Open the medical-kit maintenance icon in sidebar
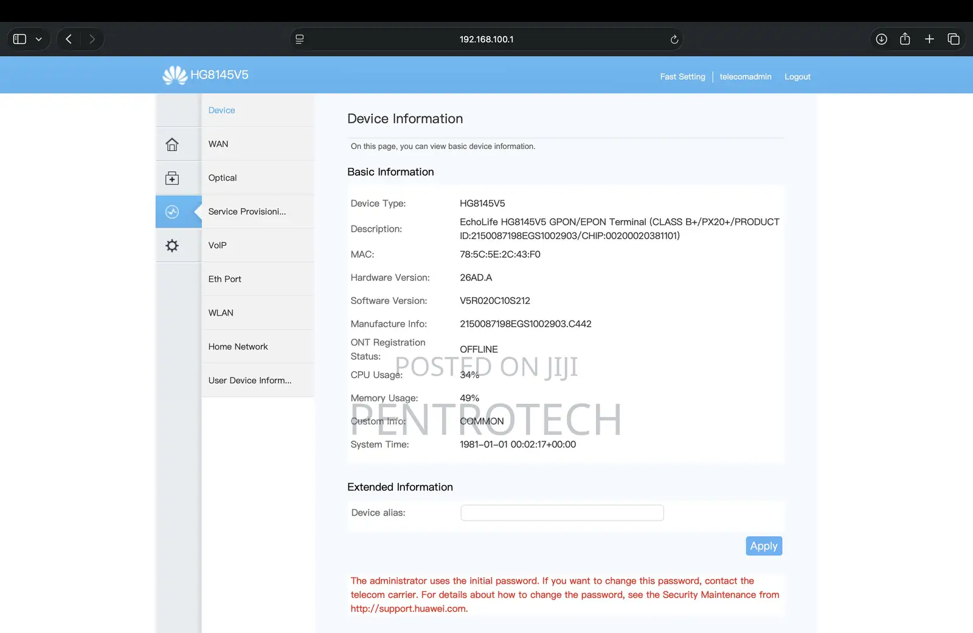This screenshot has height=633, width=973. click(x=172, y=178)
